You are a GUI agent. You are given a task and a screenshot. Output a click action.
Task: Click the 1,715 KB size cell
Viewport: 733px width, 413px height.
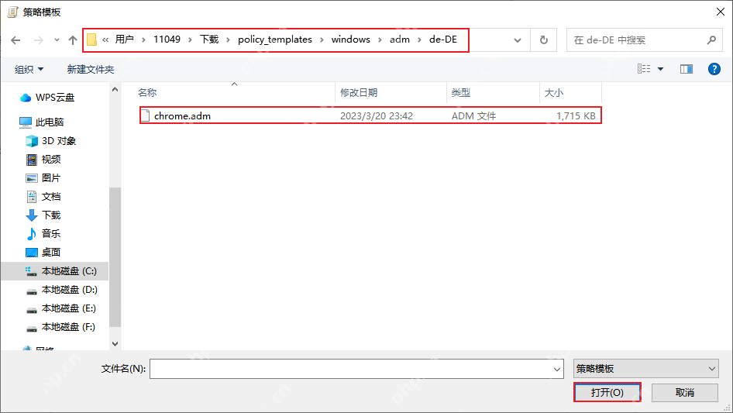point(576,116)
